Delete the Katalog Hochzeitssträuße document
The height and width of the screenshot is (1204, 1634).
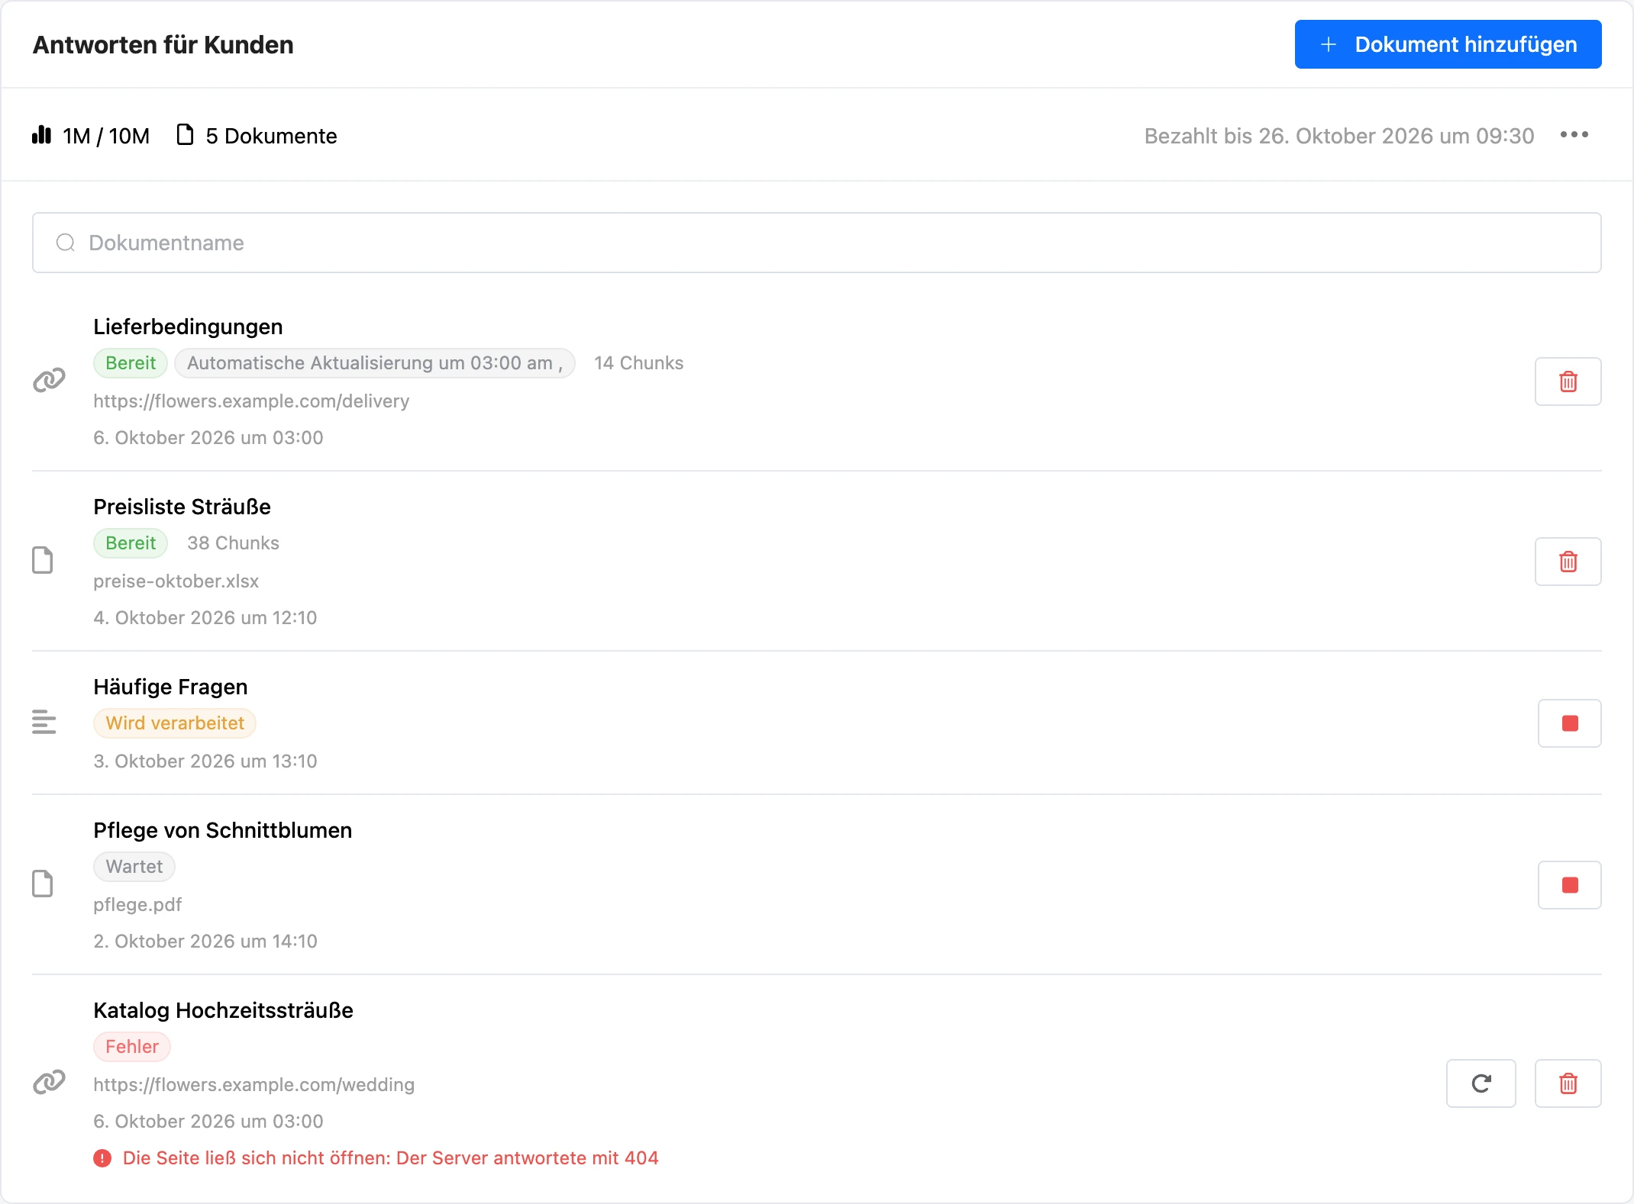1568,1083
